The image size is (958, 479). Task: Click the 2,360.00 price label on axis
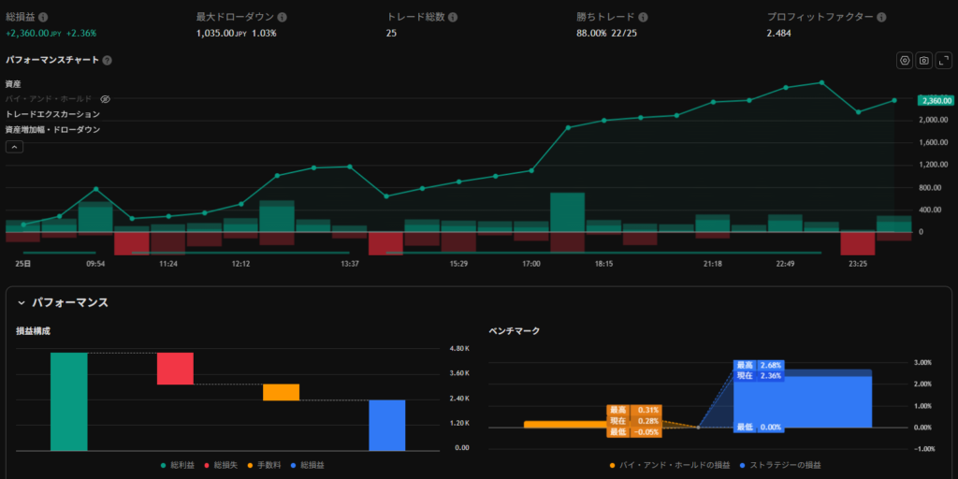(935, 100)
